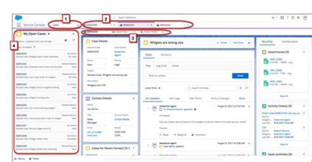312x162 pixels.
Task: Select the Email publisher tab
Action: [175, 66]
